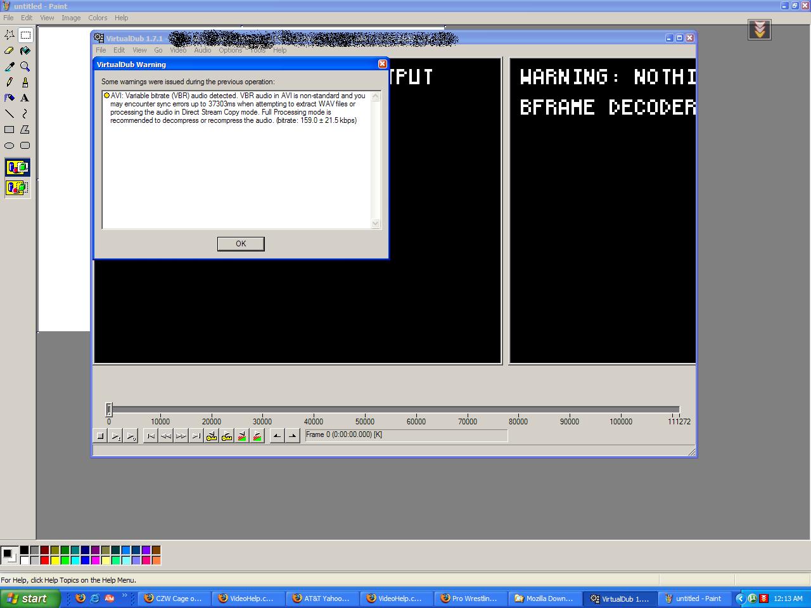
Task: Click the Frame 0 position field
Action: [406, 436]
